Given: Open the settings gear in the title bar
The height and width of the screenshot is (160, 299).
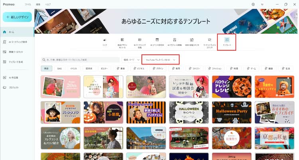Looking at the screenshot, I should [x=253, y=4].
